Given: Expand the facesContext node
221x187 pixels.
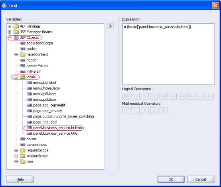Looking at the screenshot, I should point(16,54).
